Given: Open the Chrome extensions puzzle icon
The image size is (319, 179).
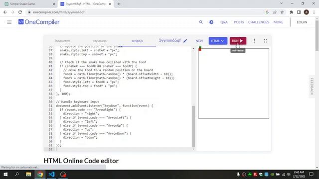Looking at the screenshot, I should click(x=291, y=12).
